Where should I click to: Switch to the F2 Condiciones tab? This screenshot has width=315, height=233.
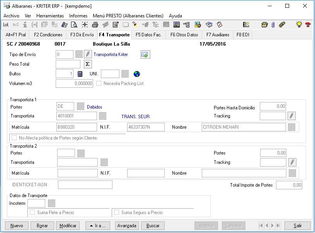click(x=48, y=35)
